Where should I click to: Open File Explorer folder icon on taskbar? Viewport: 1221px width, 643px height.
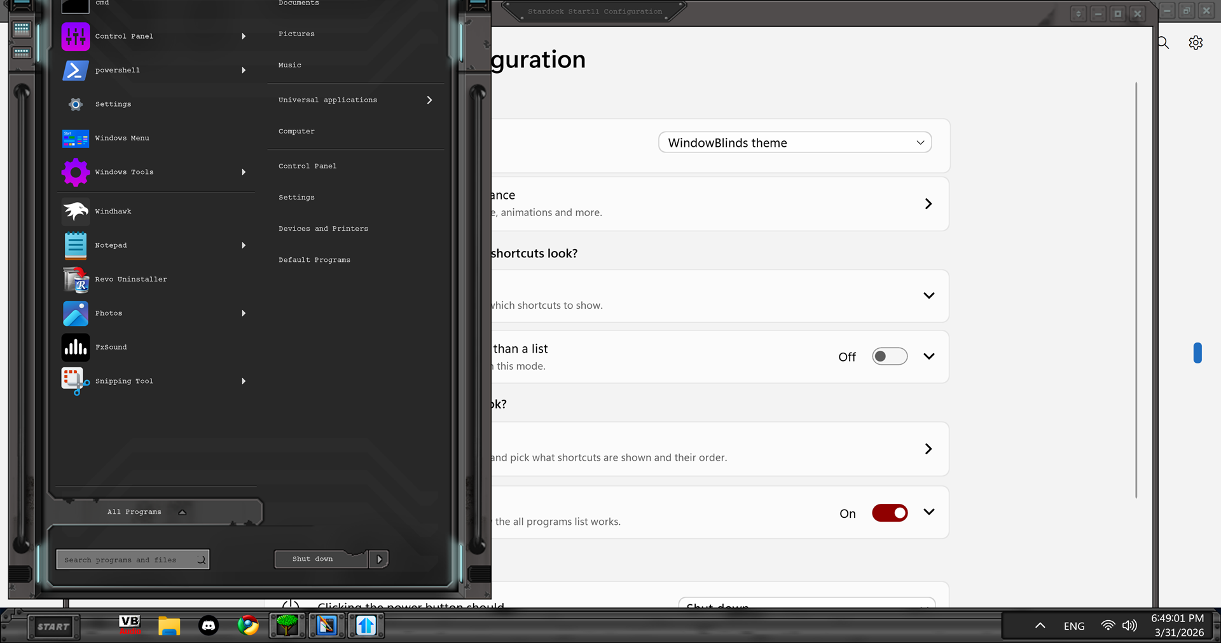(169, 626)
